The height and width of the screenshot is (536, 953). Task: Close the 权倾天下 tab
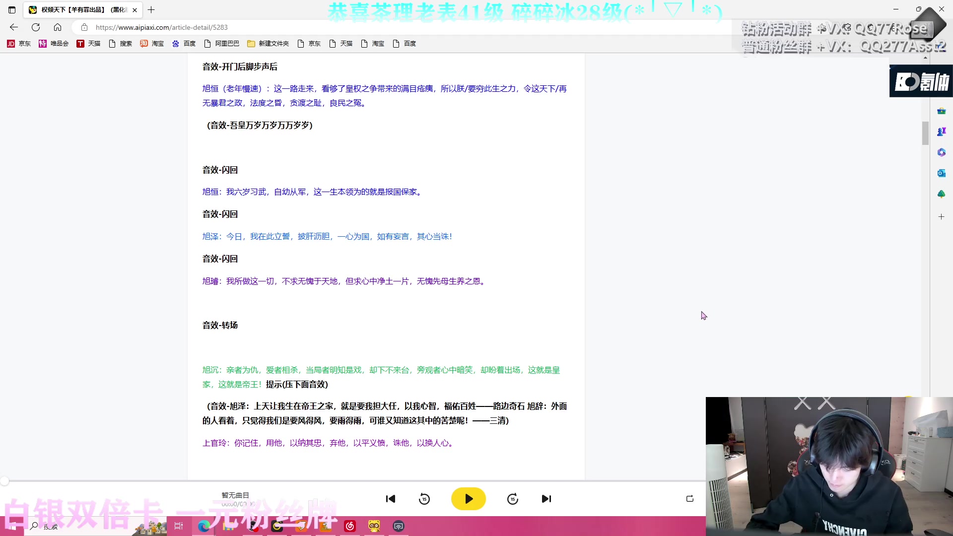(135, 10)
